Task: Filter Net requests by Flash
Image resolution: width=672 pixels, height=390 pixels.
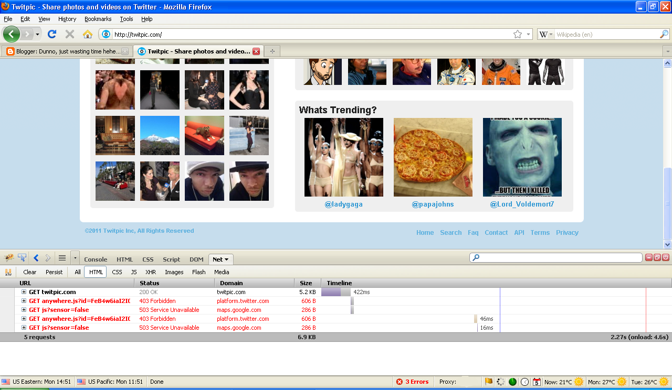Action: [x=199, y=272]
